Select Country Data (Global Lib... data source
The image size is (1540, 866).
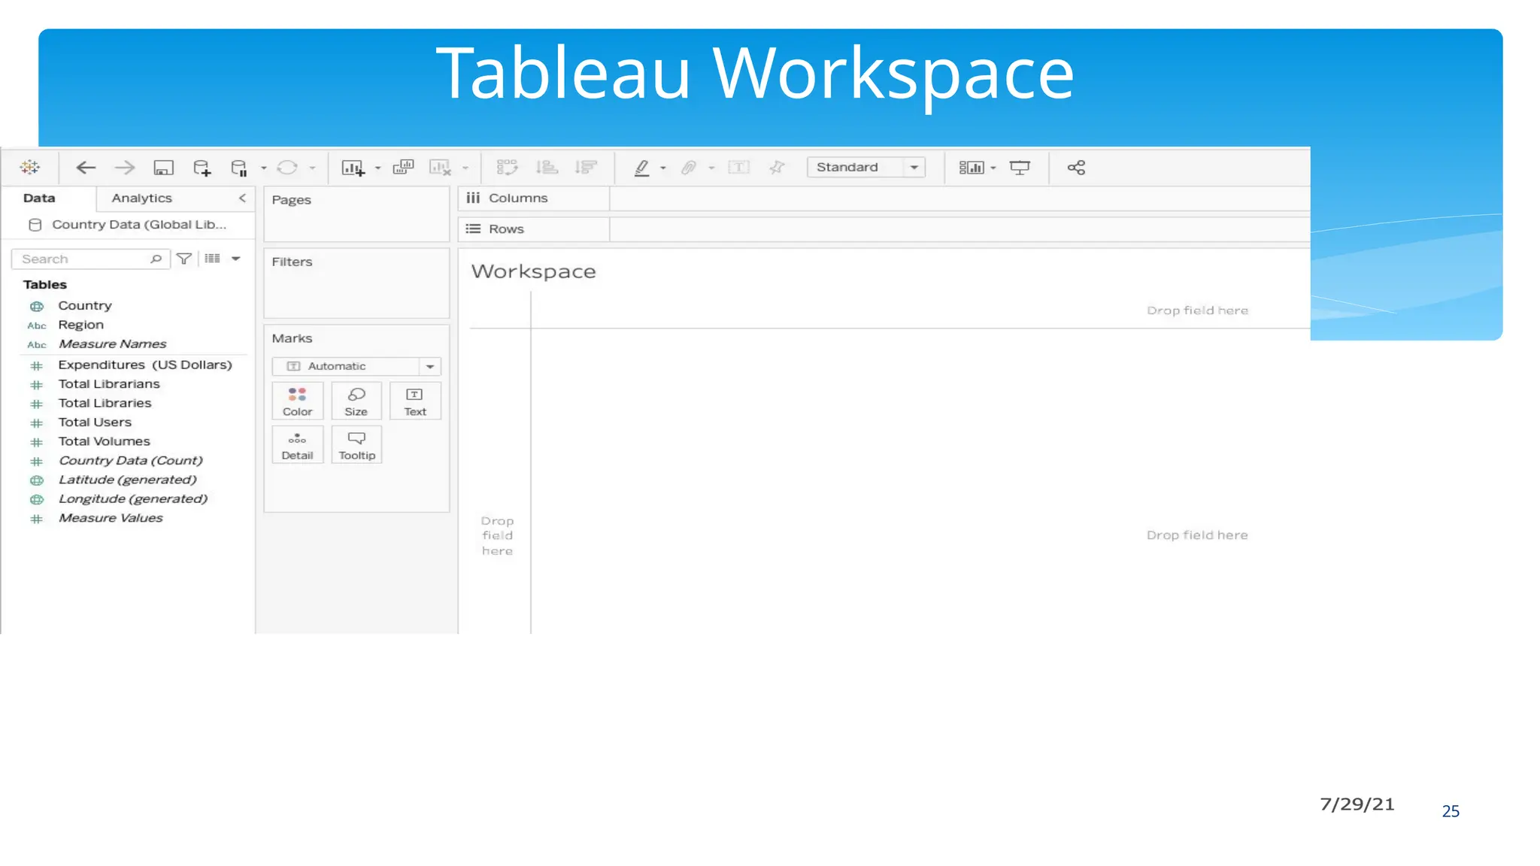pos(128,225)
